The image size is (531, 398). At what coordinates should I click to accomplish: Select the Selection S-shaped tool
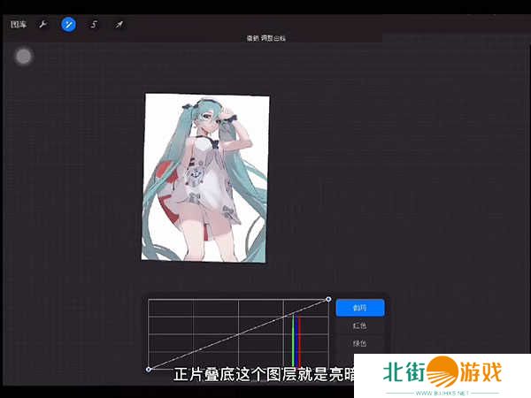click(x=94, y=25)
